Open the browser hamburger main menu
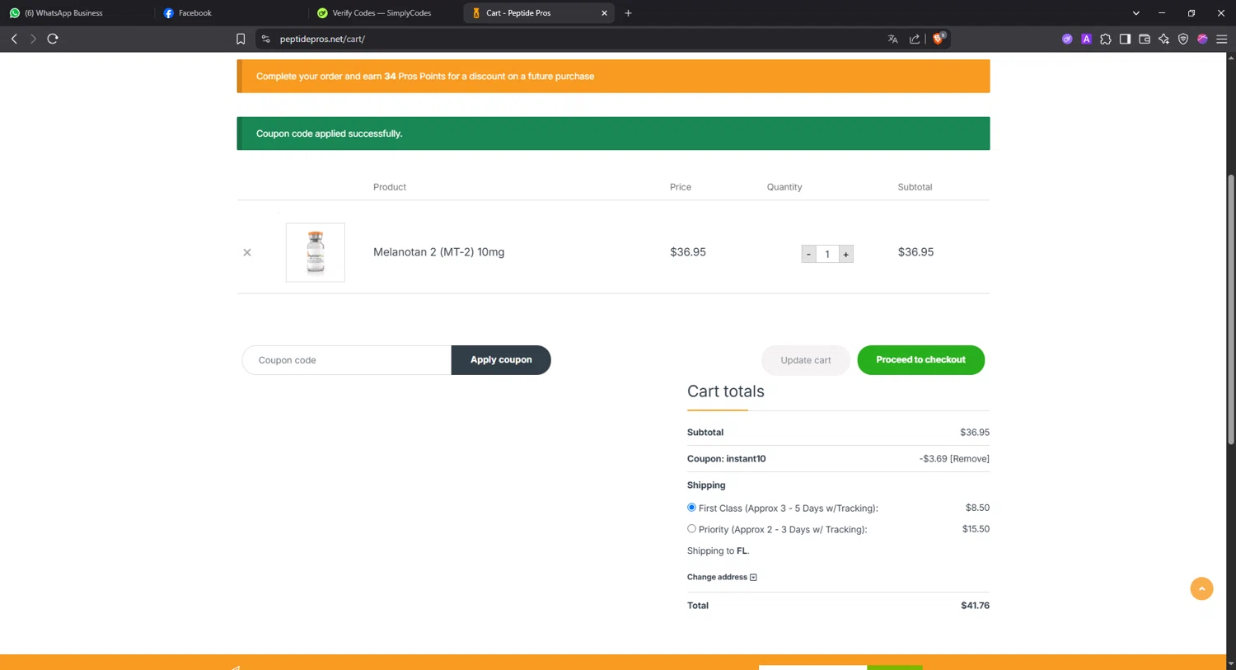The image size is (1236, 670). click(x=1222, y=39)
